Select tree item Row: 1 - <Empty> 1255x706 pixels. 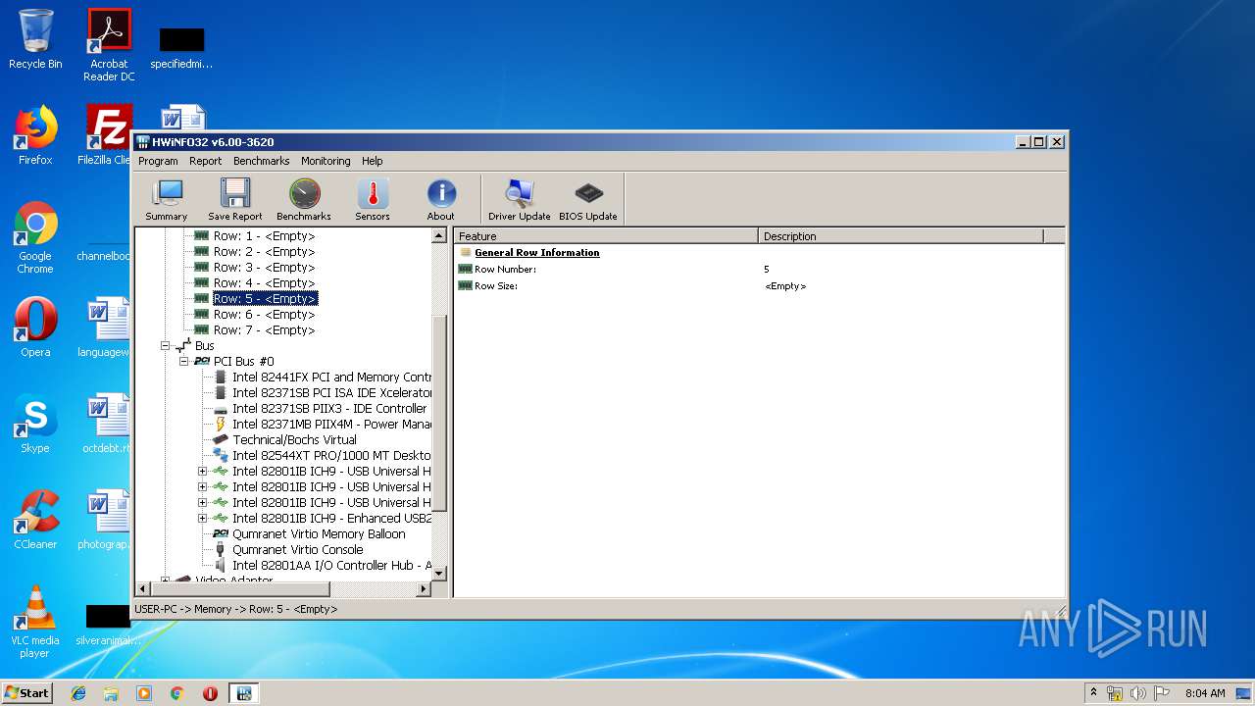click(264, 236)
